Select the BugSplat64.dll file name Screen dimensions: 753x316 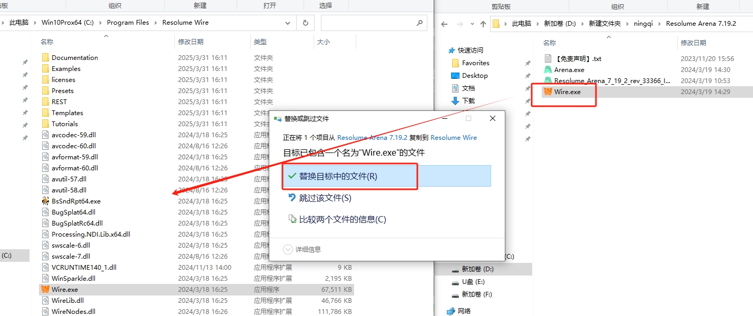[73, 212]
